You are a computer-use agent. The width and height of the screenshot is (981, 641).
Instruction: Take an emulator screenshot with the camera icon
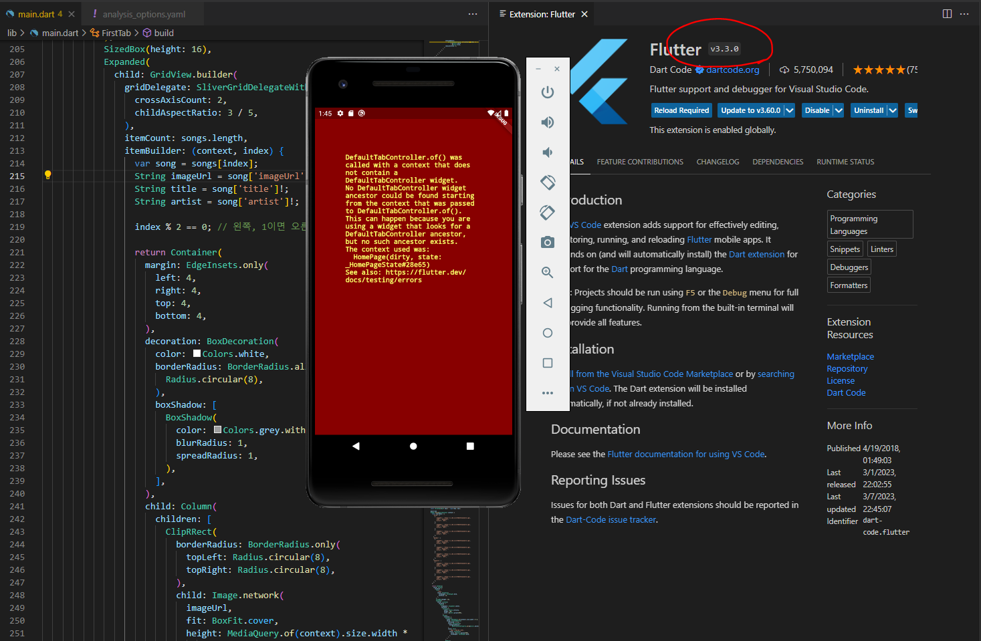[x=548, y=242]
